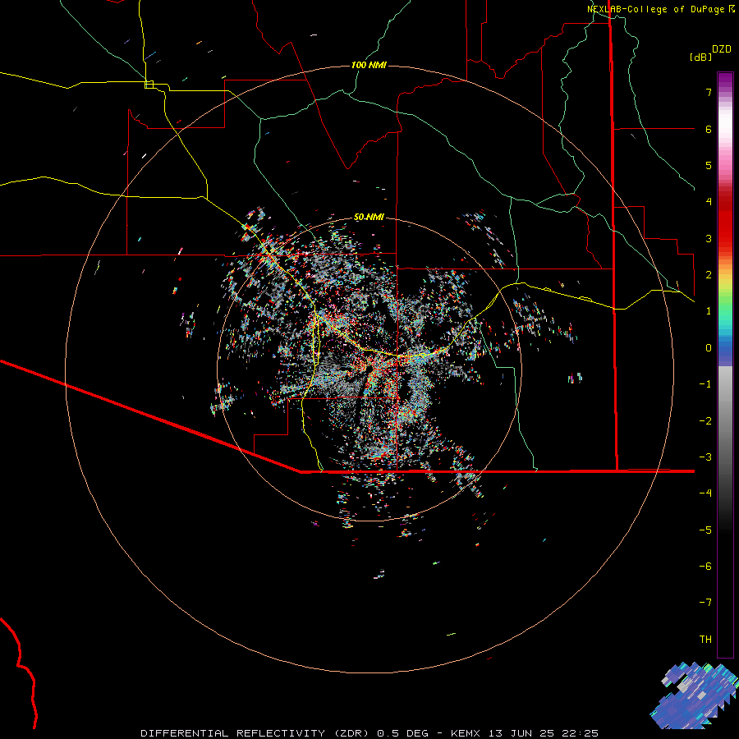Screen dimensions: 739x739
Task: Click the -4 value on the color scale
Action: pyautogui.click(x=705, y=493)
